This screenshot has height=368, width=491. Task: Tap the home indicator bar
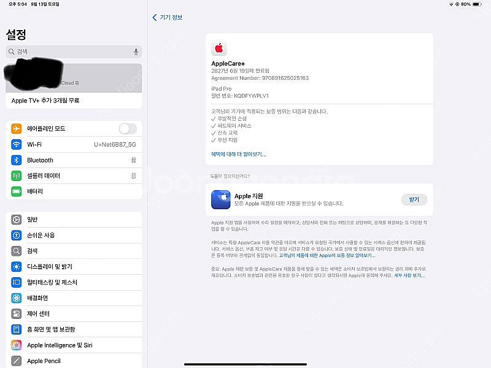click(x=245, y=364)
